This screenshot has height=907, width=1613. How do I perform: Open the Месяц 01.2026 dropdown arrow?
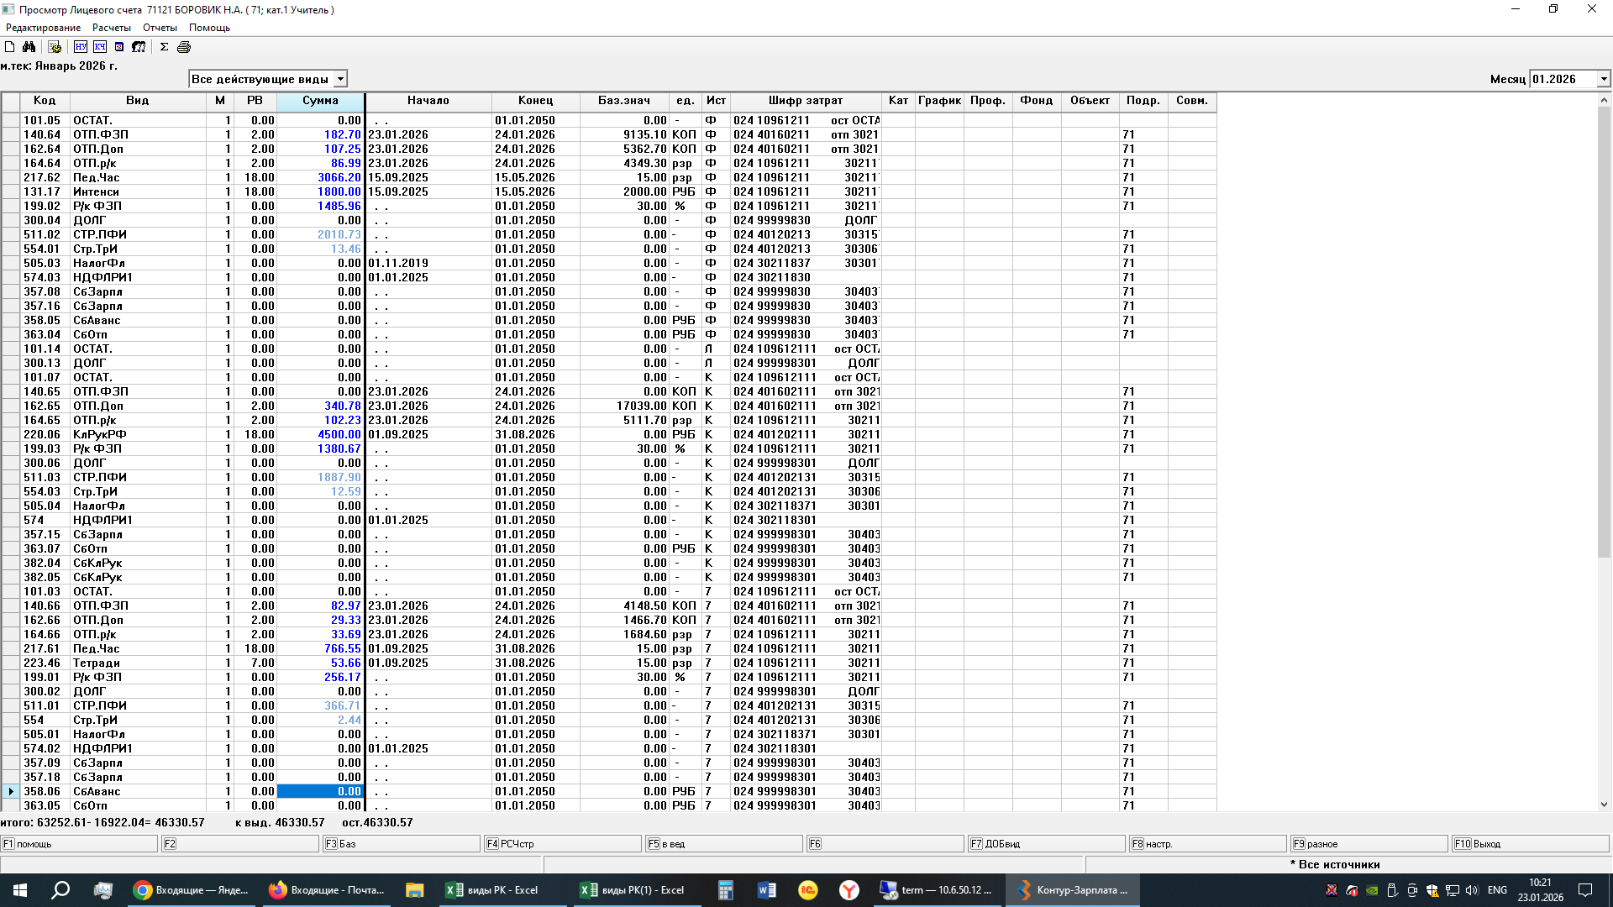click(1603, 79)
